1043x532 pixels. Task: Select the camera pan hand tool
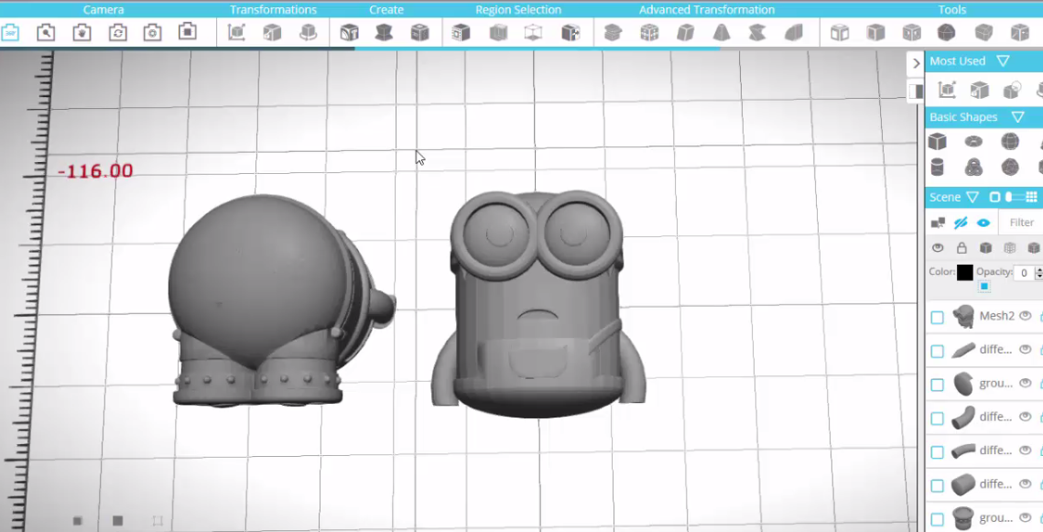click(81, 33)
